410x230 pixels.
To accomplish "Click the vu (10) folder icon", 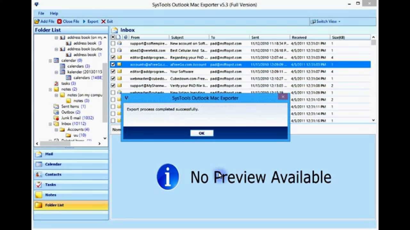I will coord(69,135).
